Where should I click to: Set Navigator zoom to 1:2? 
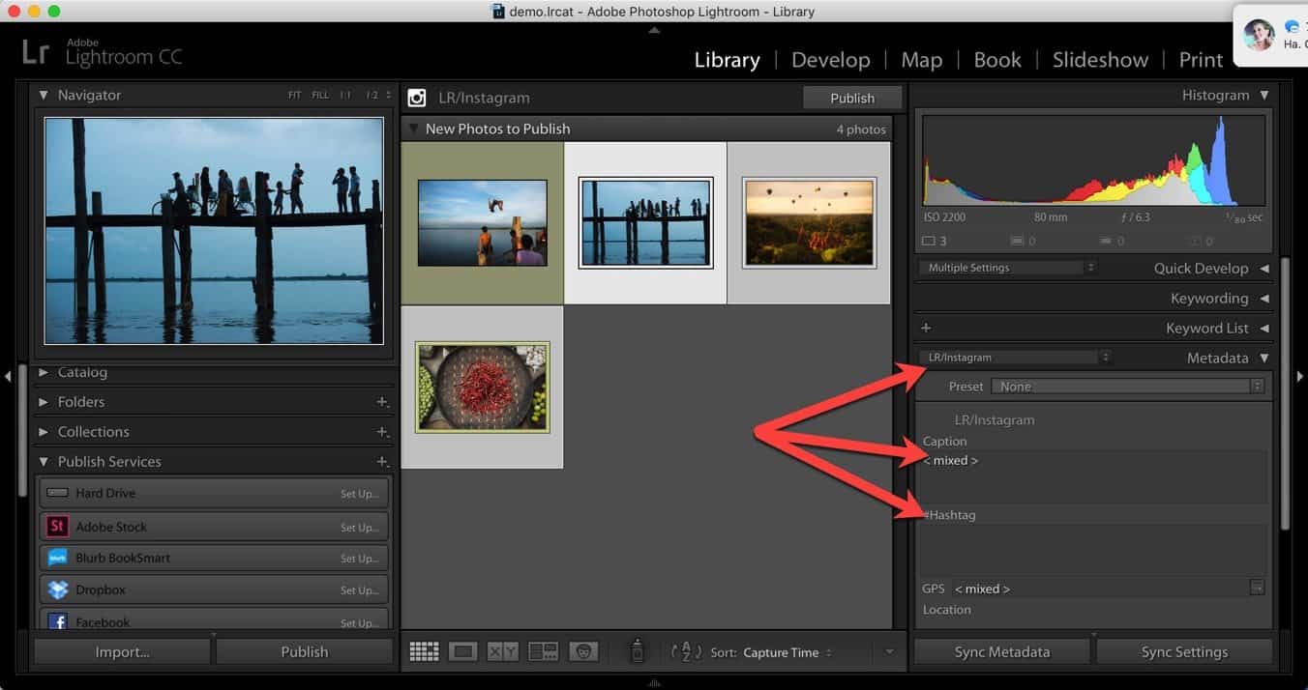coord(372,96)
